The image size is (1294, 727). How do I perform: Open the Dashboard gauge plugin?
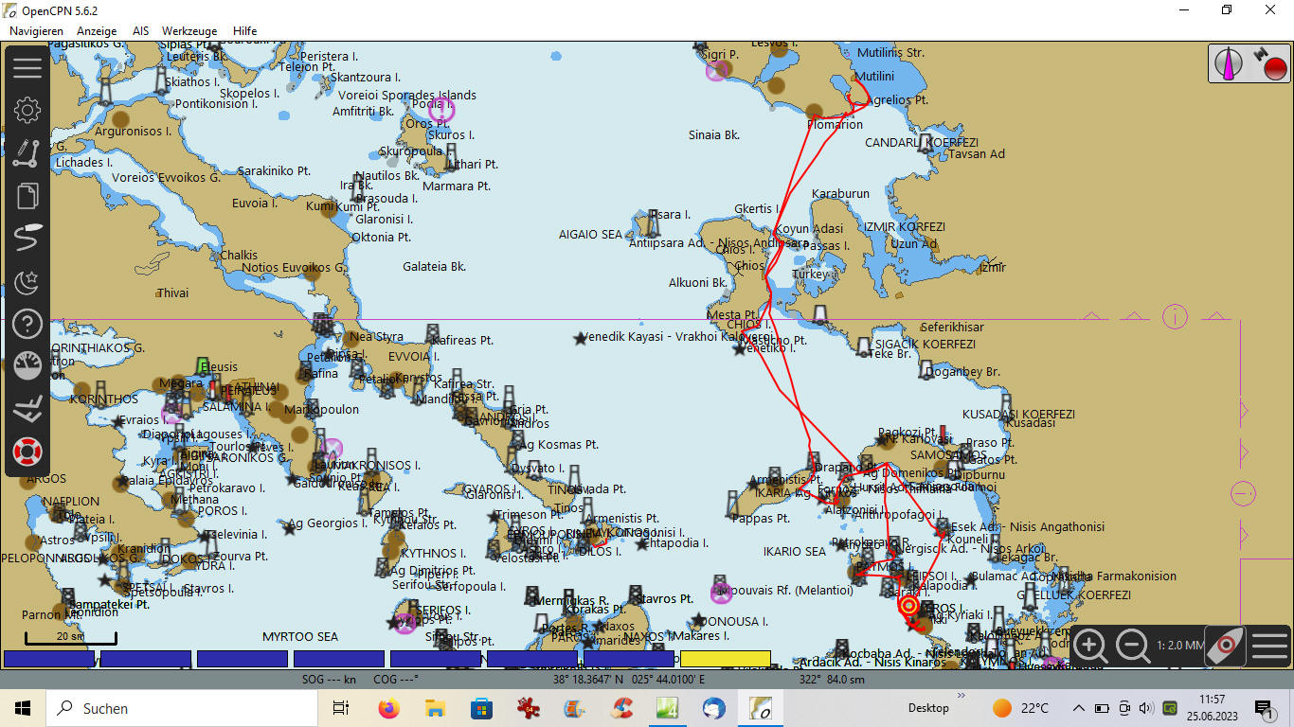(27, 366)
